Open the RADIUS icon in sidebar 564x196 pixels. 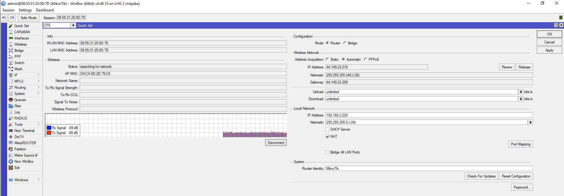11,118
